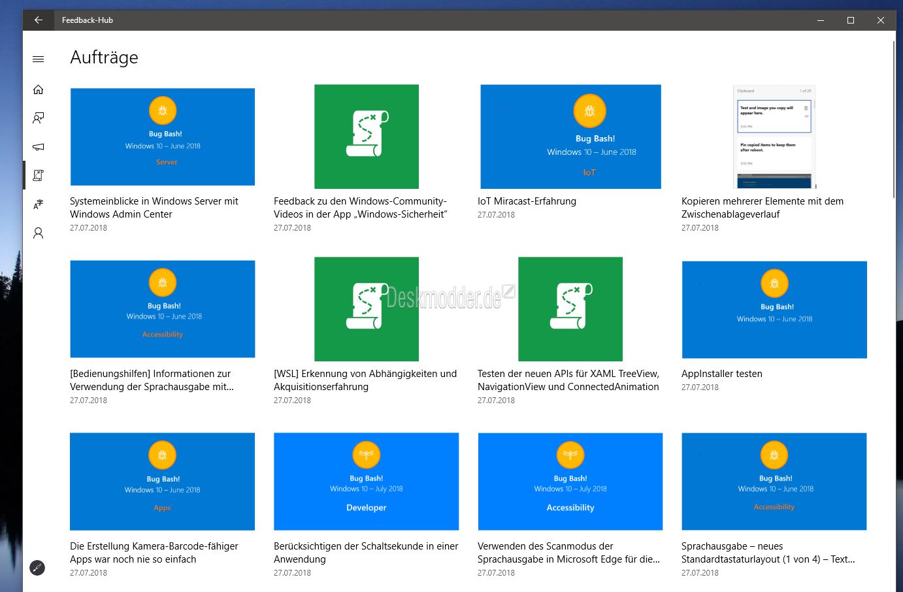Click the vertical scrollbar of the quest list
903x592 pixels.
894,119
